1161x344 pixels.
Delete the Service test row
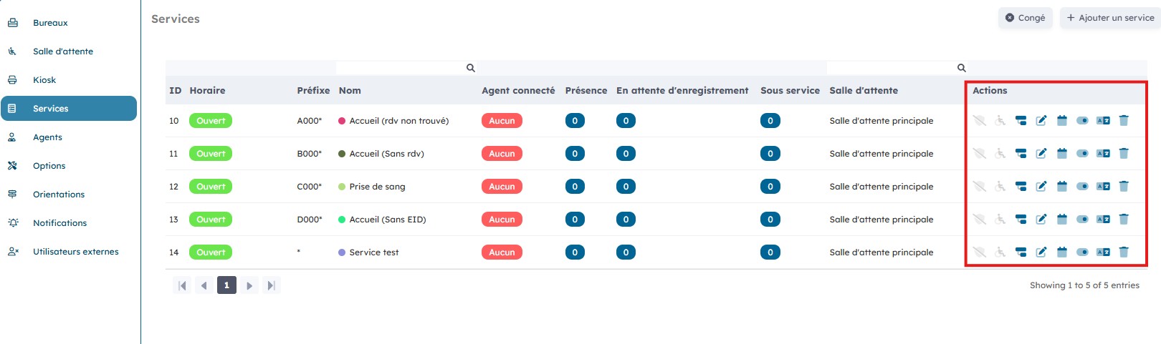click(x=1124, y=252)
